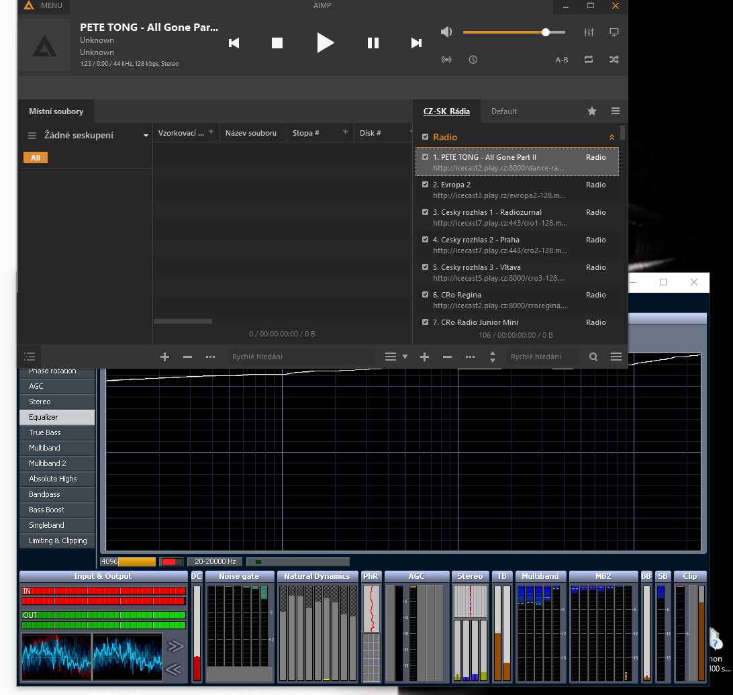Stop playback in AIMP
Screen dimensions: 733x695
click(277, 43)
